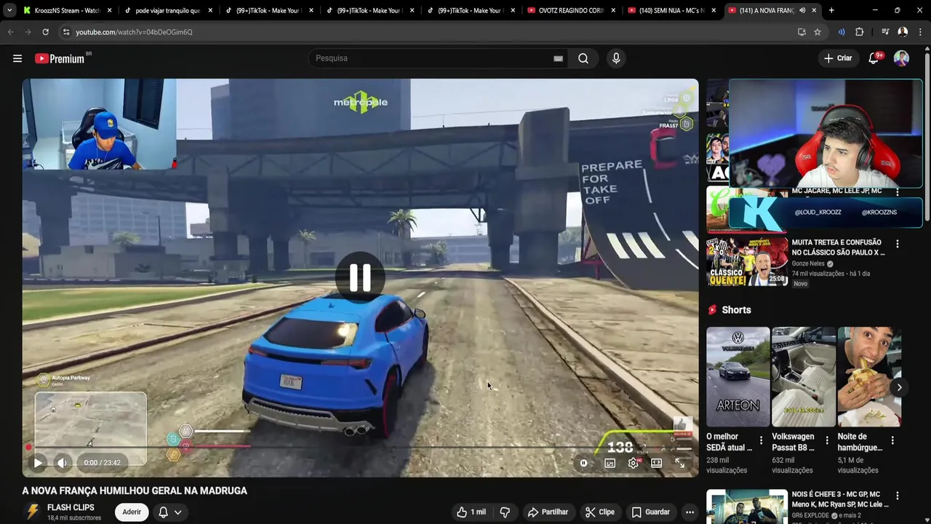Switch to OVOTZ REAGINDO tab
Screen dimensions: 931x524
571,10
